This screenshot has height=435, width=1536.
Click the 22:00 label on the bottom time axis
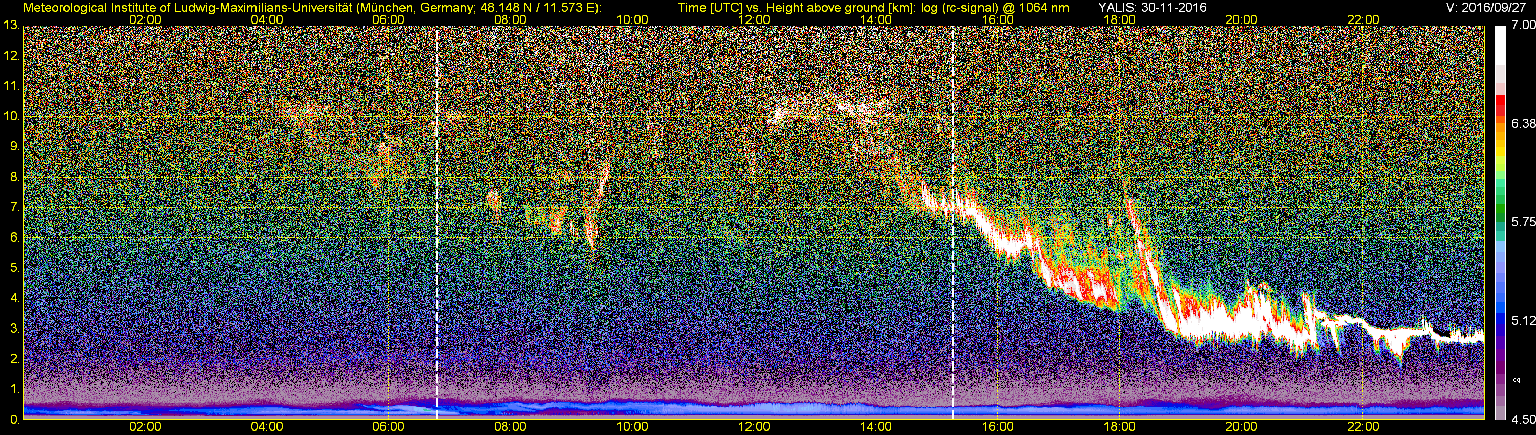(1363, 427)
